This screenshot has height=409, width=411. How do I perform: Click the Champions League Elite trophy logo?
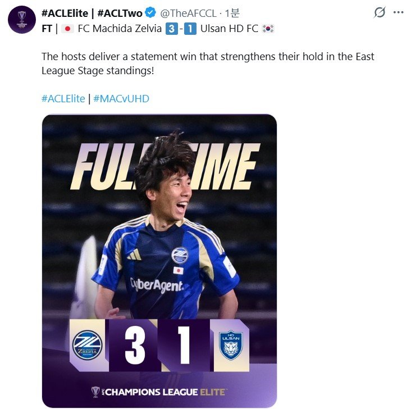pos(96,391)
